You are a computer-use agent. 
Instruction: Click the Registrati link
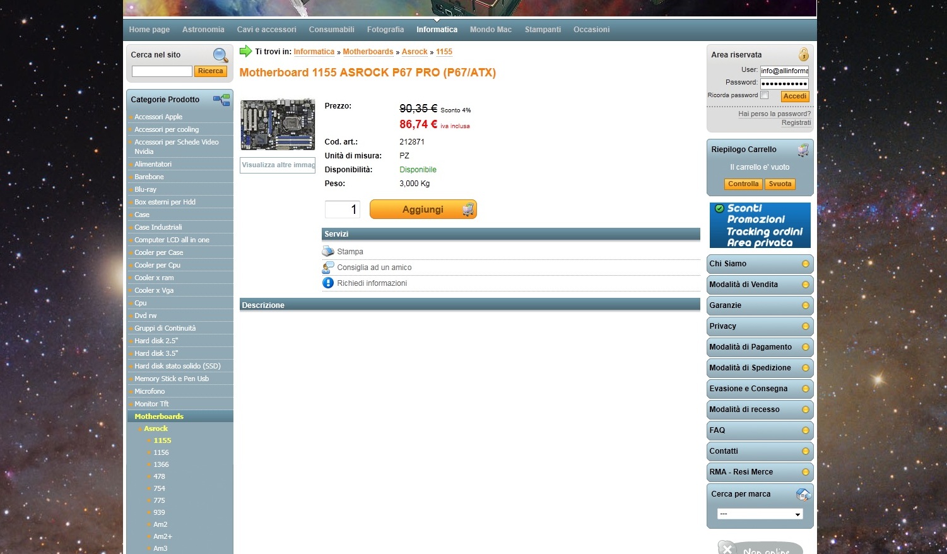click(x=796, y=122)
